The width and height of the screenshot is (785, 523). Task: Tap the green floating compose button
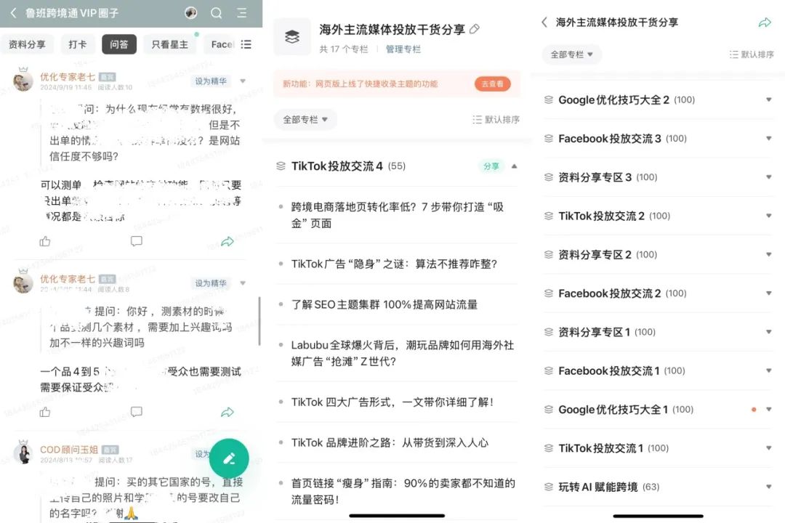(229, 458)
